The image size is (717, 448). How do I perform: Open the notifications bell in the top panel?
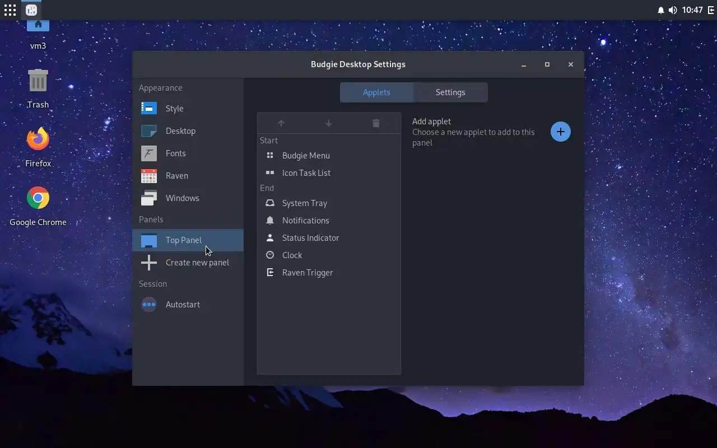tap(660, 10)
